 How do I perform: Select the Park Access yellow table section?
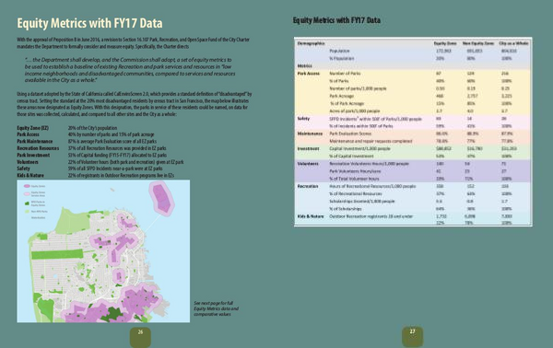coord(413,92)
